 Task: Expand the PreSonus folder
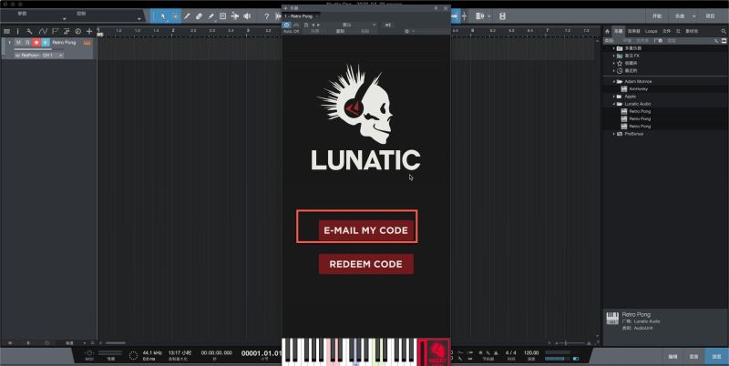(x=613, y=133)
